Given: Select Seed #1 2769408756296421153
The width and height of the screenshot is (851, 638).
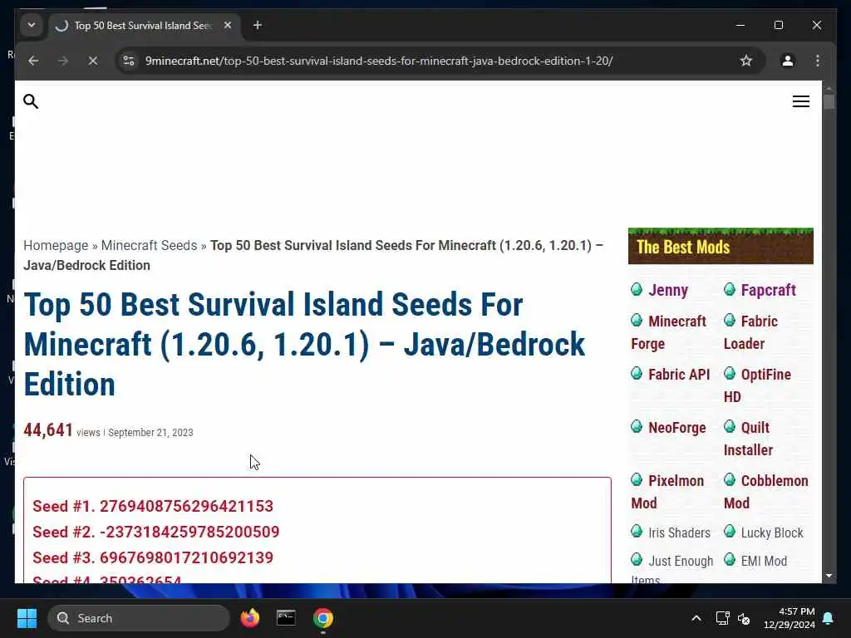Looking at the screenshot, I should (153, 506).
